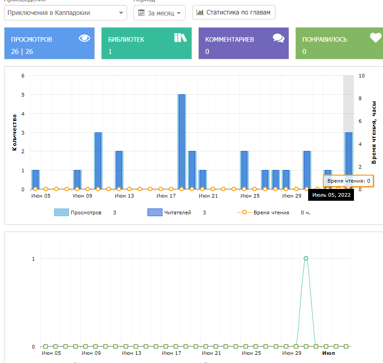The height and width of the screenshot is (363, 383).
Task: Click the speech bubbles icon on Комментариев card
Action: click(x=278, y=38)
